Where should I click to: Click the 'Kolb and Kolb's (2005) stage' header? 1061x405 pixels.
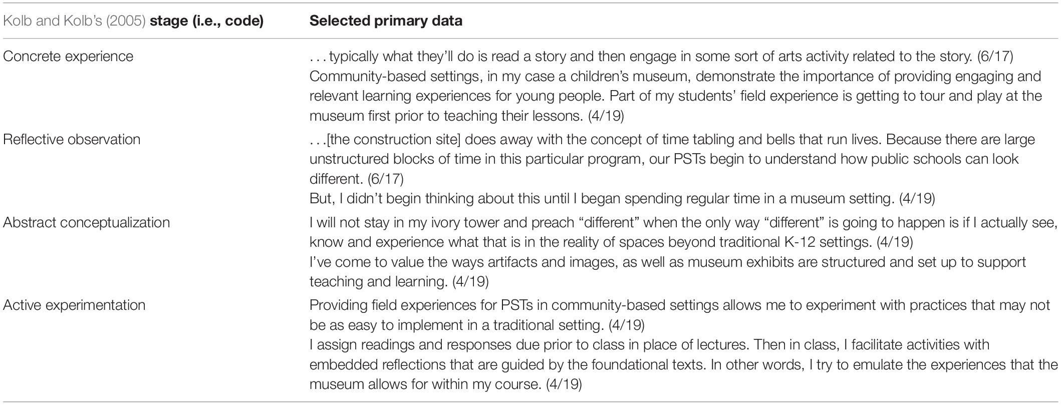133,22
